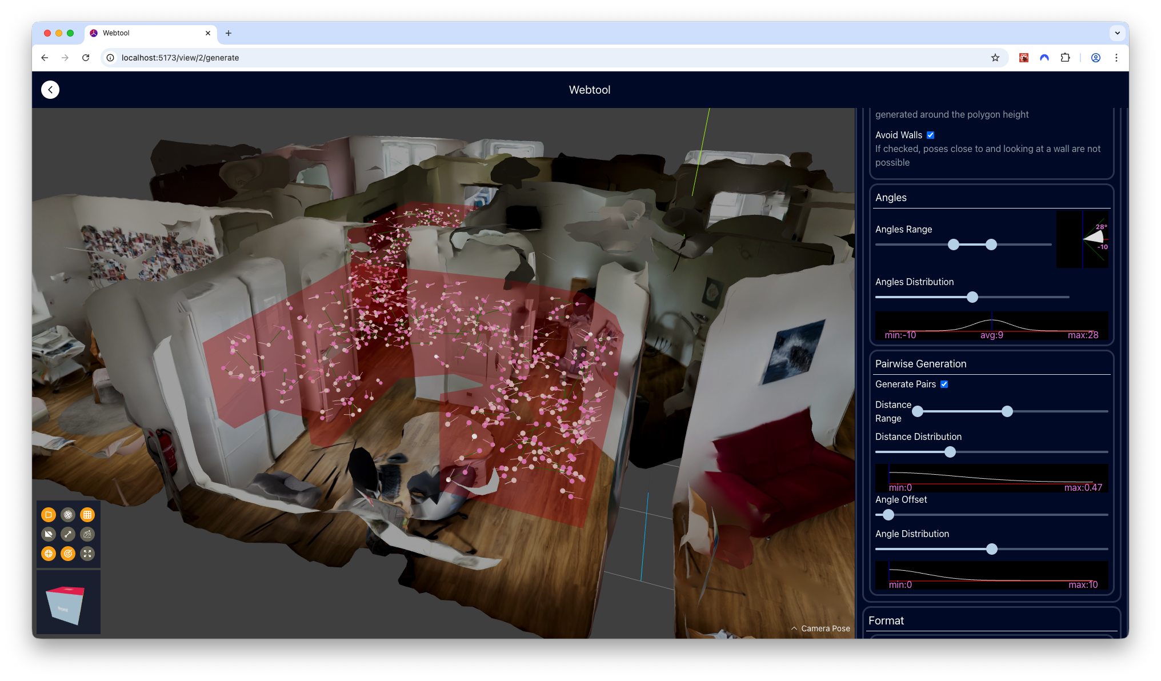Click the bookmark star in the address bar
This screenshot has height=681, width=1161.
(x=996, y=58)
